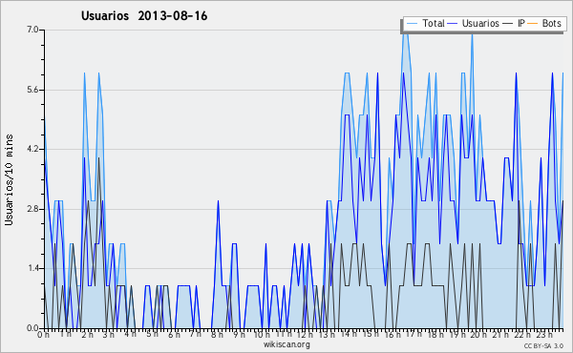Image resolution: width=573 pixels, height=353 pixels.
Task: Click the 'Total' legend entry
Action: point(434,23)
